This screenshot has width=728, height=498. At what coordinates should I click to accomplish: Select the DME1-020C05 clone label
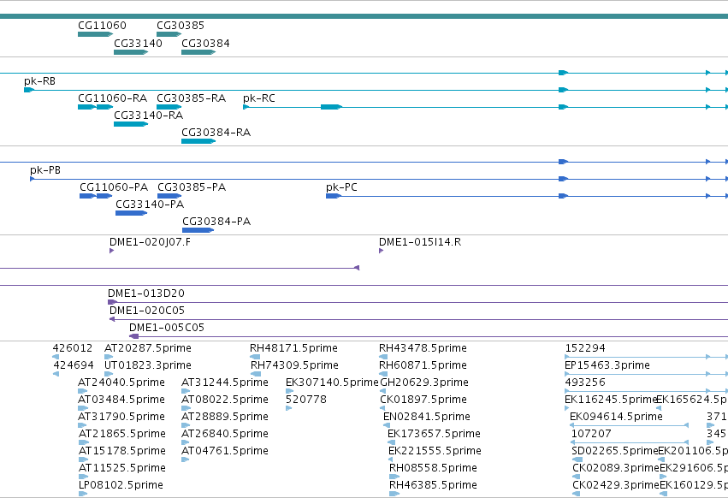click(147, 311)
